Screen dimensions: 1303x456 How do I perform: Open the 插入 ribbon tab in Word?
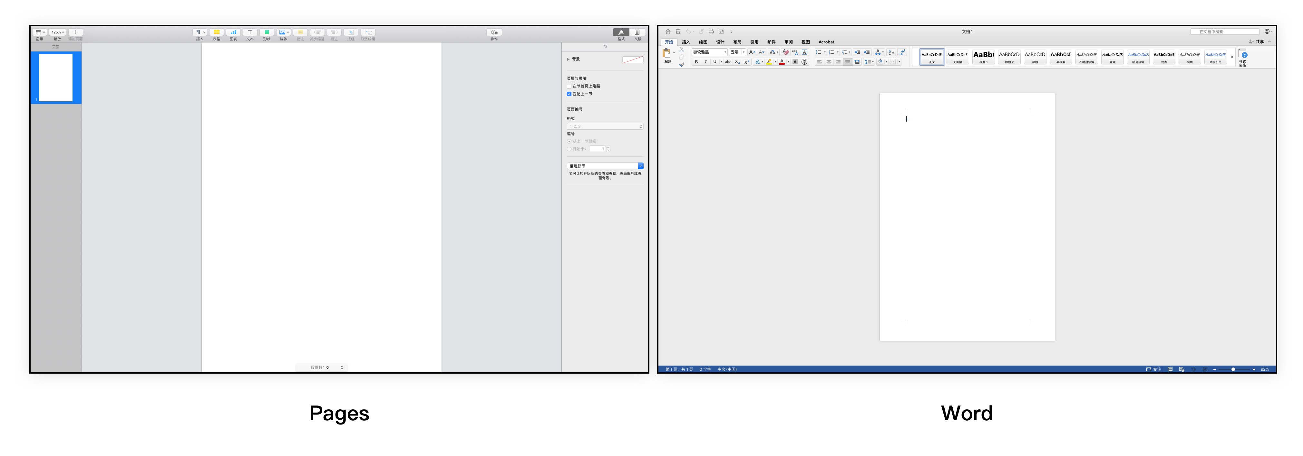(x=686, y=42)
